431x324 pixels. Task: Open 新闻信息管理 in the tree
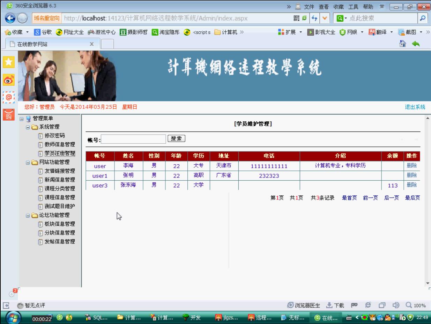[60, 180]
